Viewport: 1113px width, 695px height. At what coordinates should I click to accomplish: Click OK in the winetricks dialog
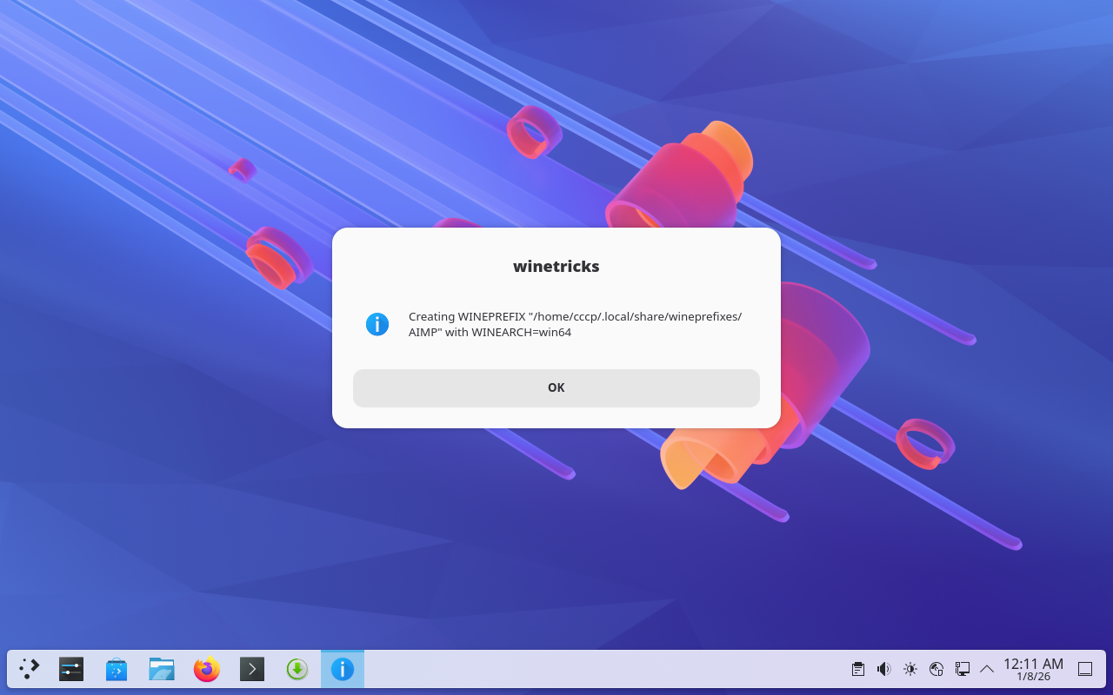(x=556, y=388)
